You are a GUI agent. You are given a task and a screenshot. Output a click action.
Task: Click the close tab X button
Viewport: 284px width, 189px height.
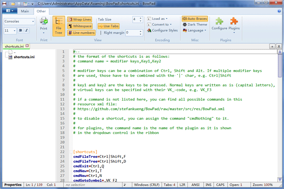click(279, 46)
